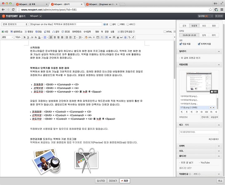
Task: Click 전체삭제 to delete all files
Action: (x=205, y=117)
